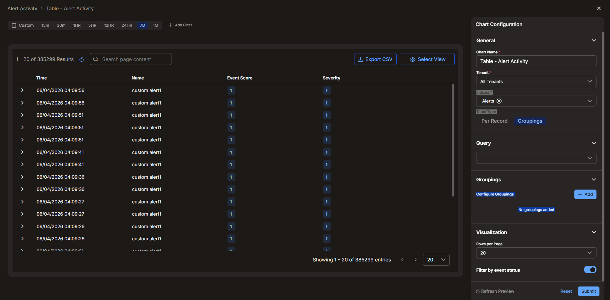Click the Submit button

588,291
